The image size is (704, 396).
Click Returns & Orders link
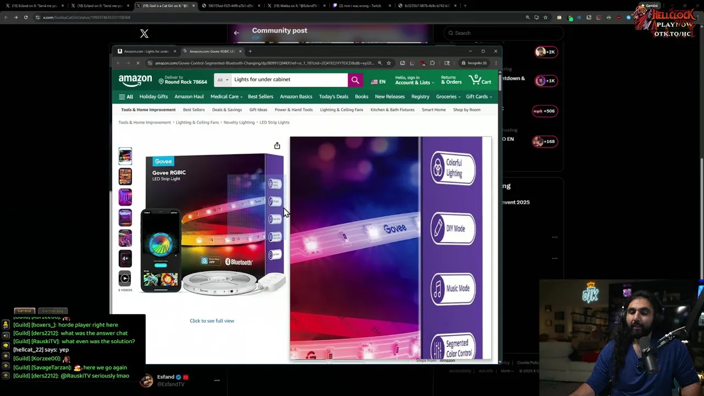pyautogui.click(x=451, y=80)
